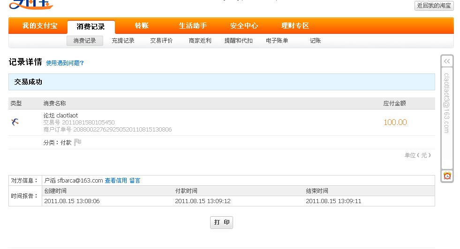Open the 充提记录 sub-menu item
The height and width of the screenshot is (249, 460).
point(123,41)
